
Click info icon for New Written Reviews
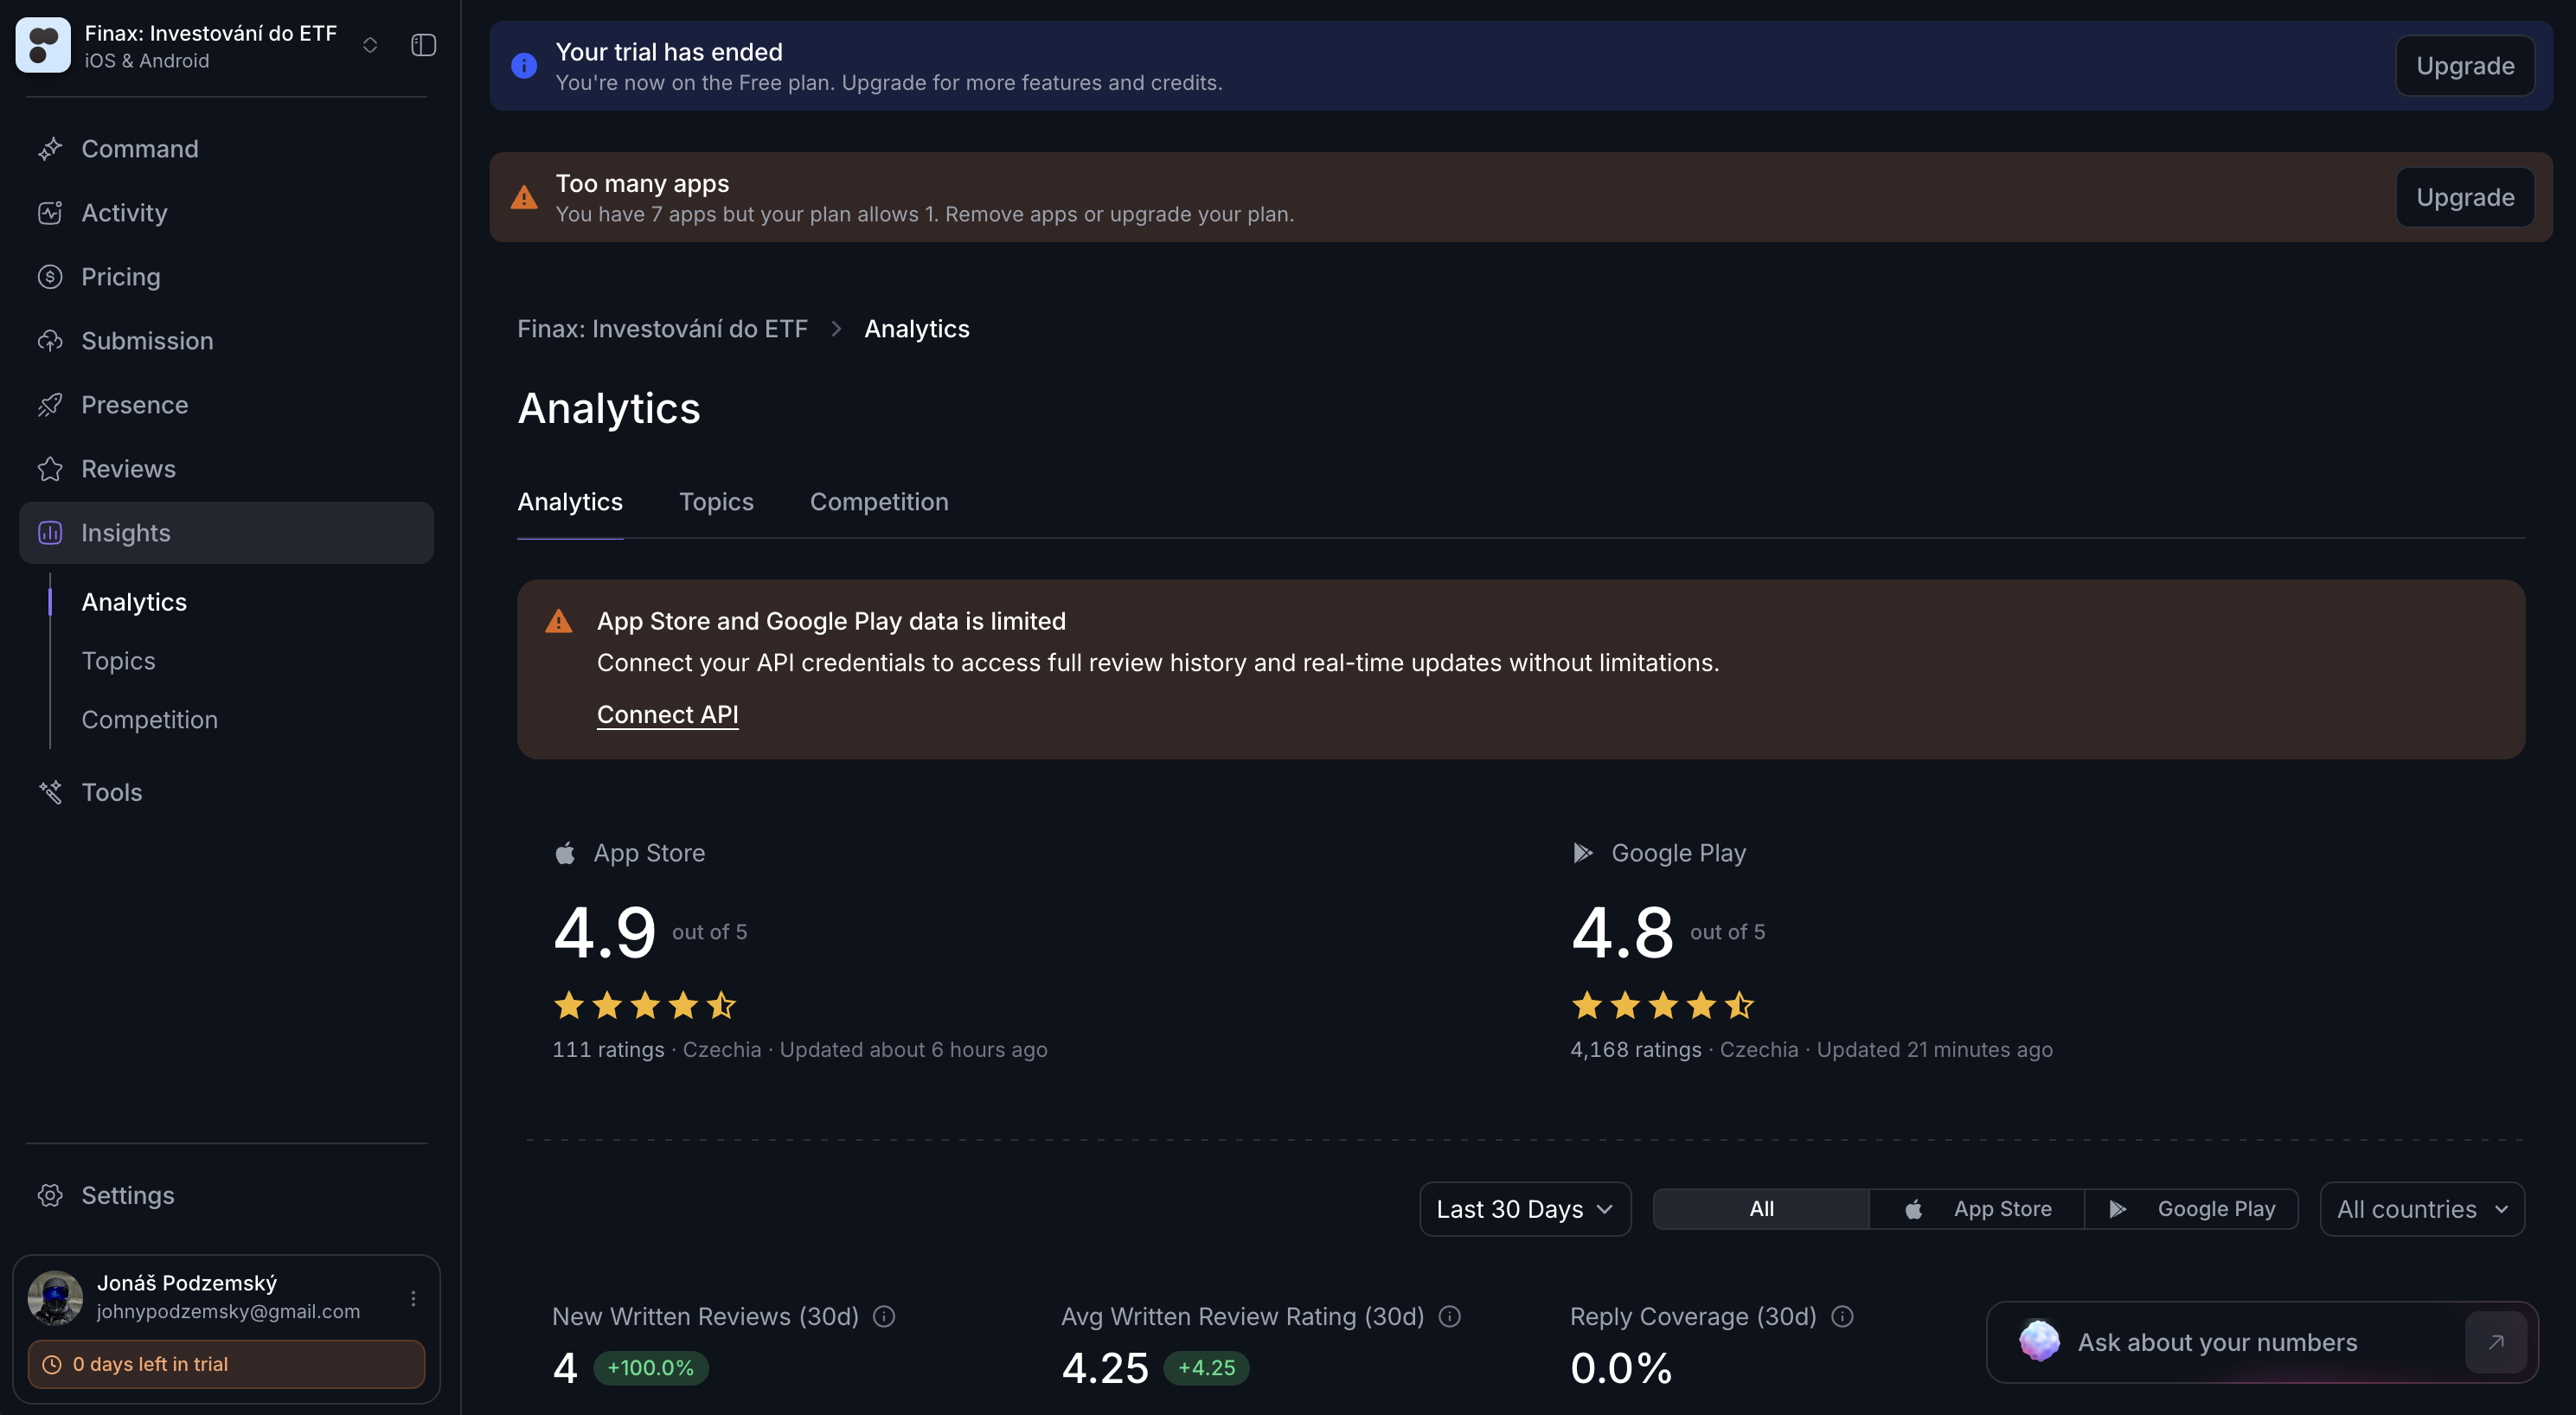pos(884,1317)
